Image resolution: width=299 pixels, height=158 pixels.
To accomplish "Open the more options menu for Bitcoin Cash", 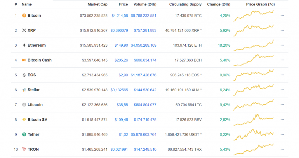I will coord(282,60).
